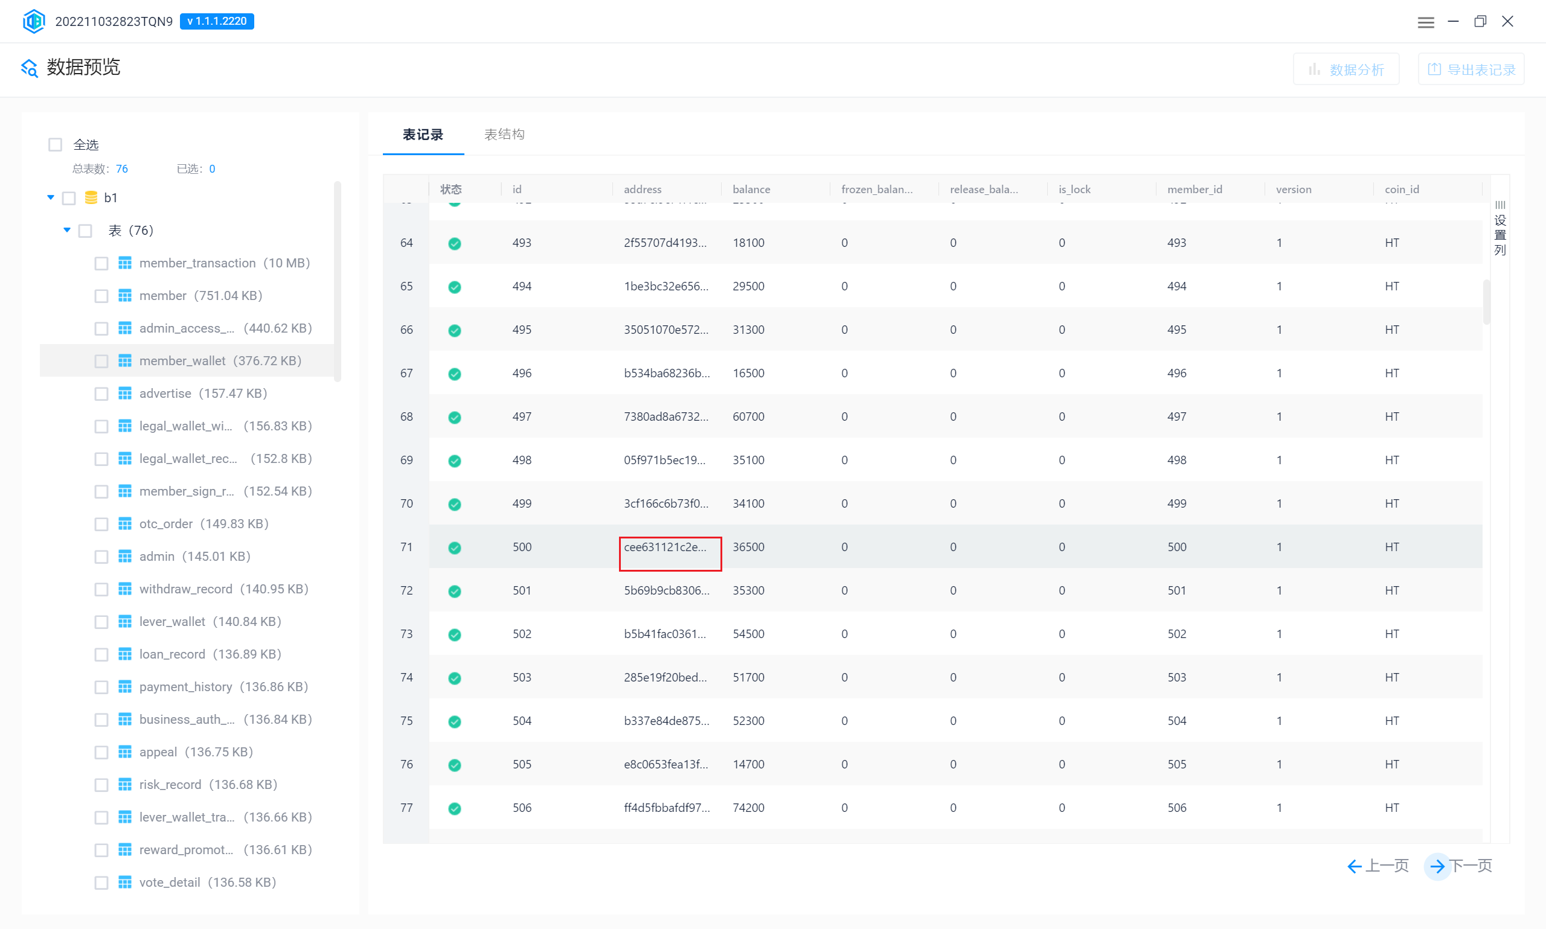Click the data preview magnifier icon

click(x=30, y=68)
